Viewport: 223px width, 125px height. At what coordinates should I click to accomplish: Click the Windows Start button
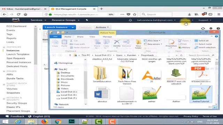[5, 122]
